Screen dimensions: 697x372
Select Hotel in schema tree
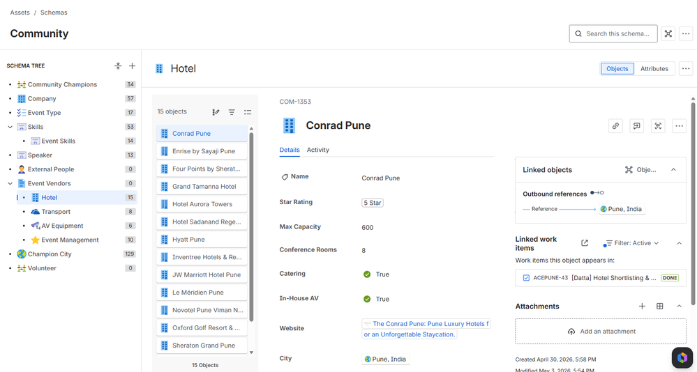point(77,198)
